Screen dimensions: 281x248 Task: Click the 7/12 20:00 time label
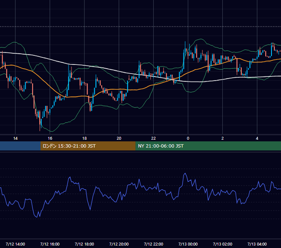119,244
